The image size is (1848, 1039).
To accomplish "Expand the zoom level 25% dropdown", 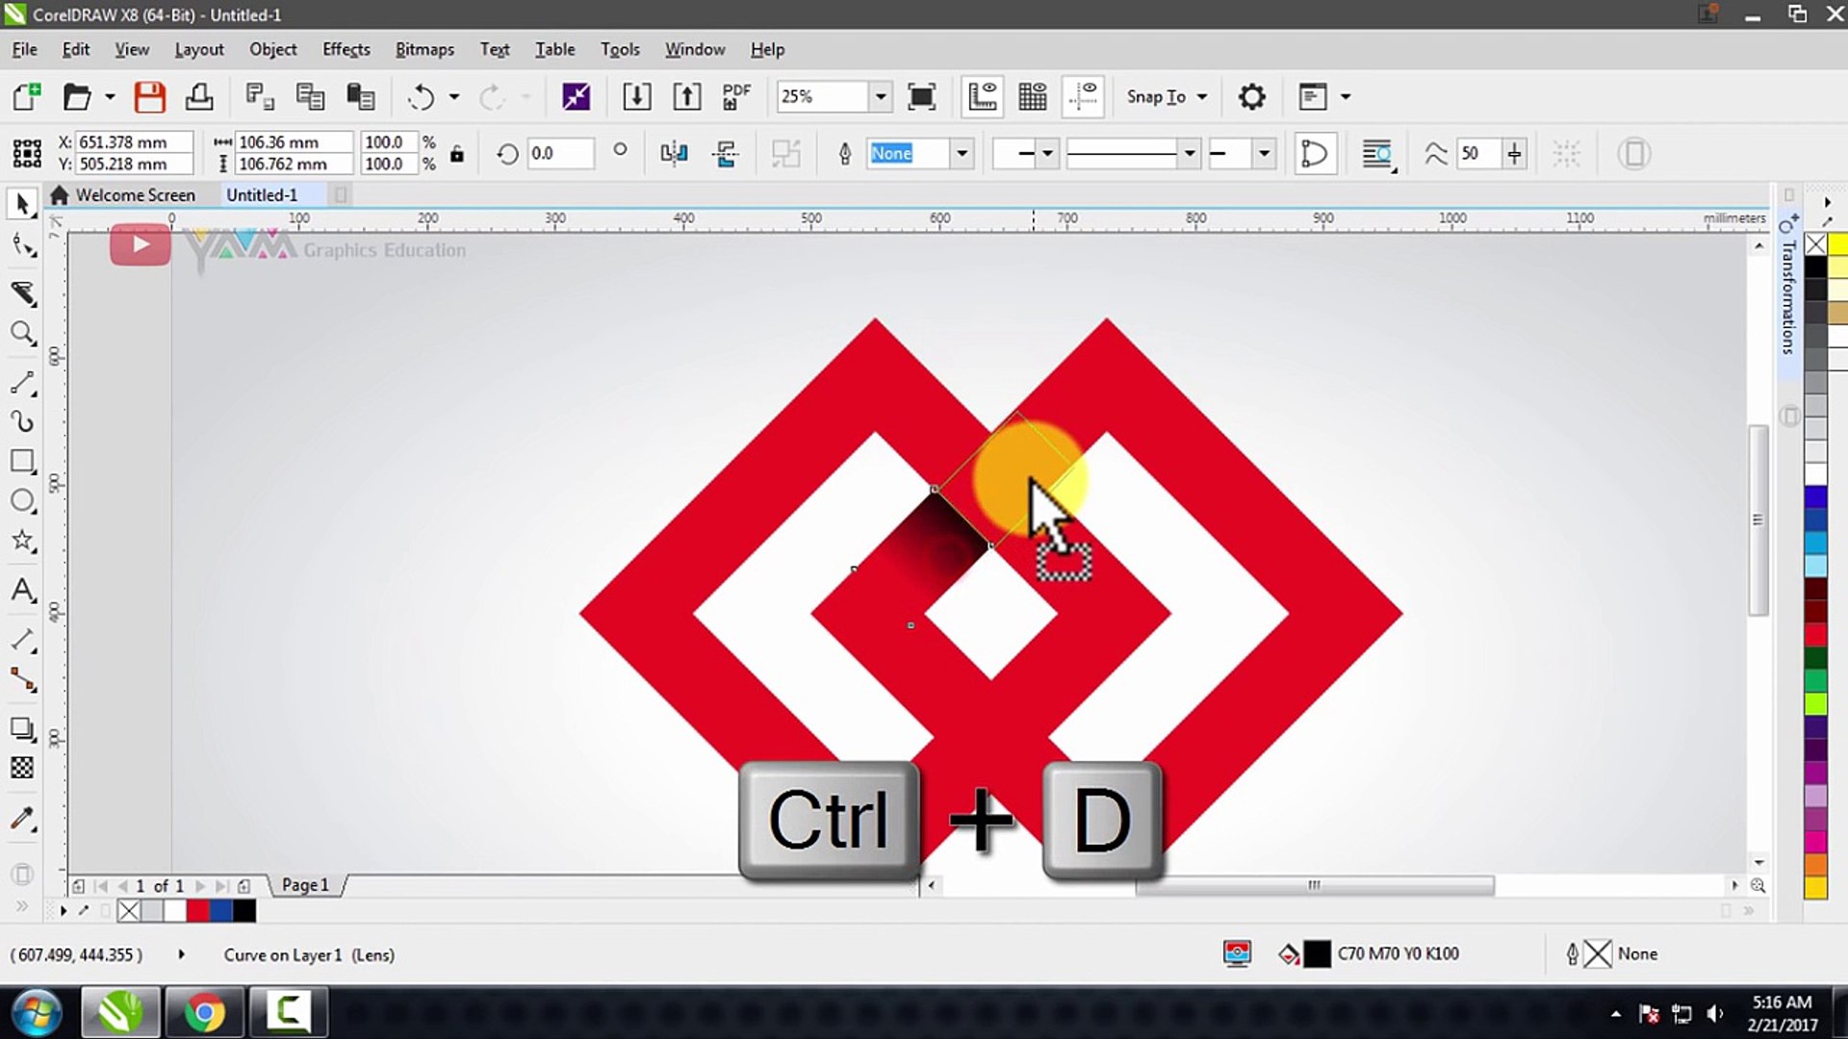I will tap(880, 97).
